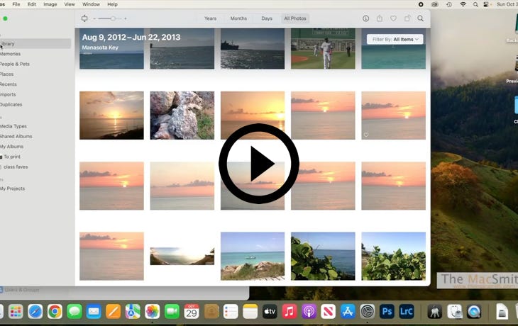Open Messages from the Dock

pos(75,312)
